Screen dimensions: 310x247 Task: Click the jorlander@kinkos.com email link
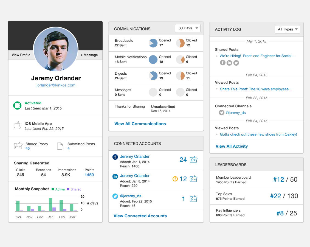[56, 85]
